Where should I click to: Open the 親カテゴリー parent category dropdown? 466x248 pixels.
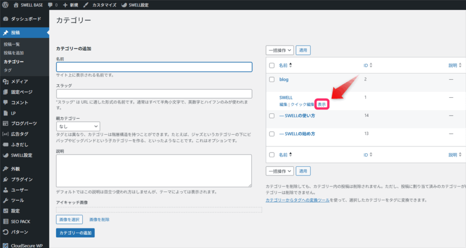[78, 127]
